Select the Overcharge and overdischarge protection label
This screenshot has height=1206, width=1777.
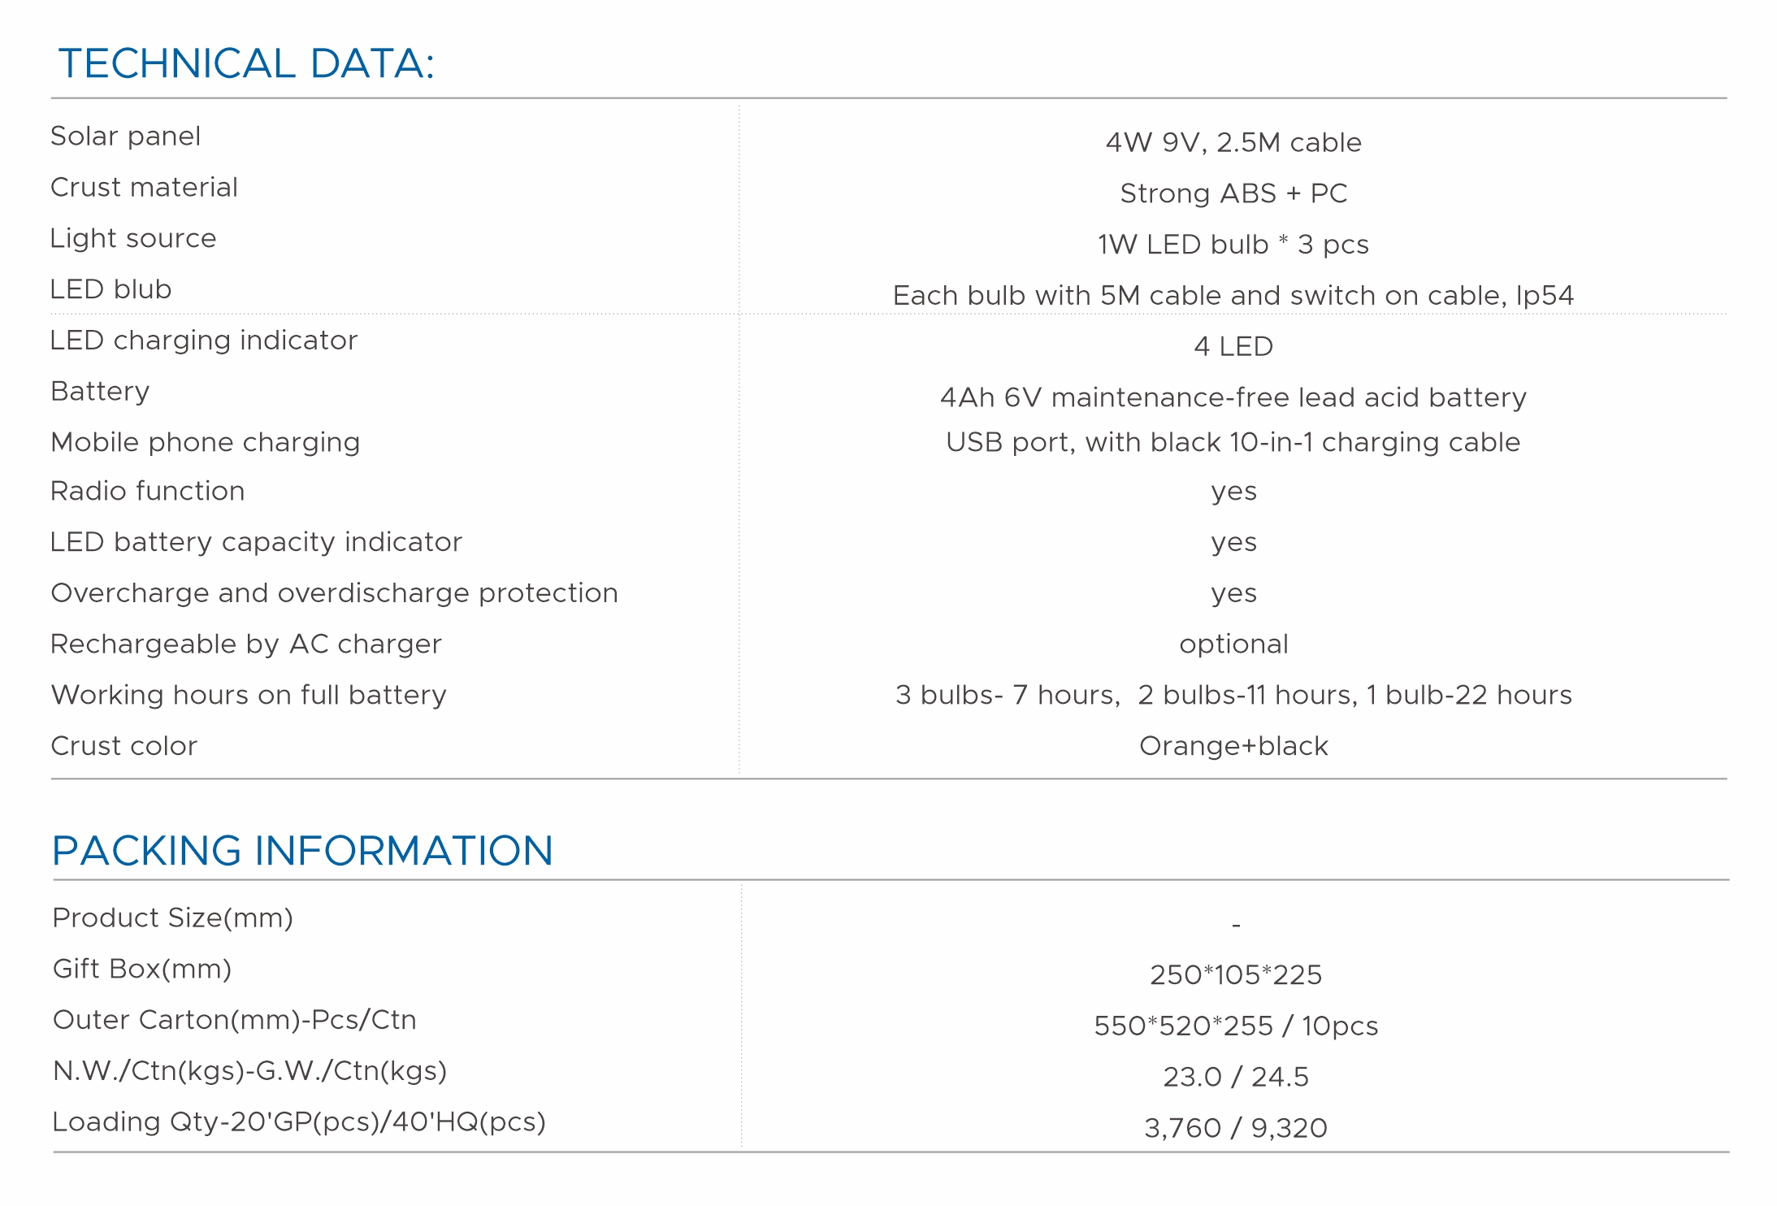335,593
